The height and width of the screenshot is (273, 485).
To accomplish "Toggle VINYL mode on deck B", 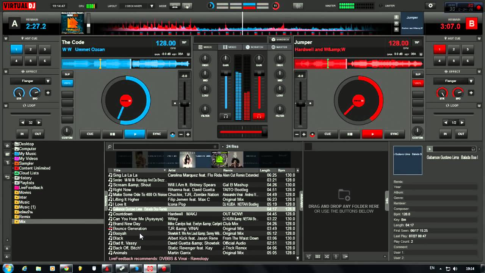I will coord(418,83).
